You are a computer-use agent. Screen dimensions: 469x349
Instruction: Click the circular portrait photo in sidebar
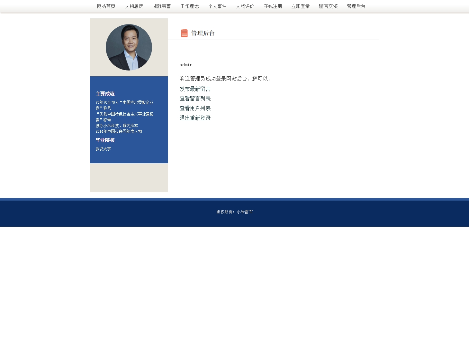[x=129, y=47]
